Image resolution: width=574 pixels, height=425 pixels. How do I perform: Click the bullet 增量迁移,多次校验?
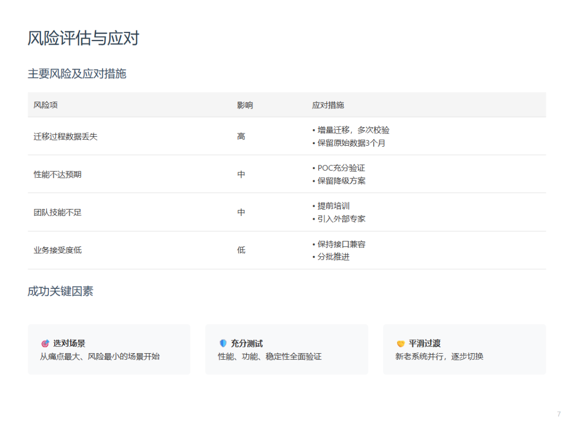351,130
